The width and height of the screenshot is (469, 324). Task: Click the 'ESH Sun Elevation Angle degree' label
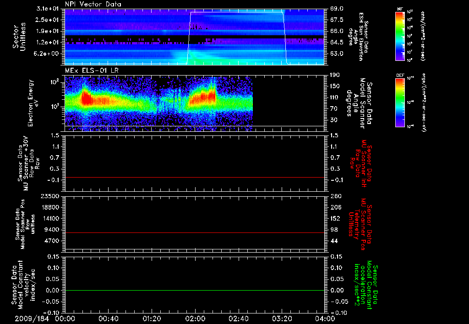pyautogui.click(x=358, y=37)
